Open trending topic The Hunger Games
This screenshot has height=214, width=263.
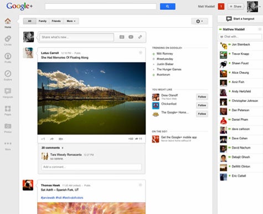click(169, 69)
